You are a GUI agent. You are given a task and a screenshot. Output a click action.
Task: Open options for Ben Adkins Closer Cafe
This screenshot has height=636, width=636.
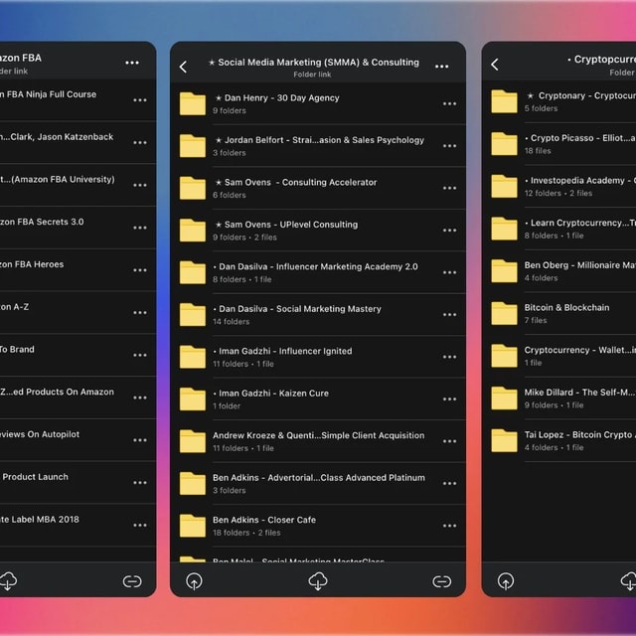[x=449, y=526]
